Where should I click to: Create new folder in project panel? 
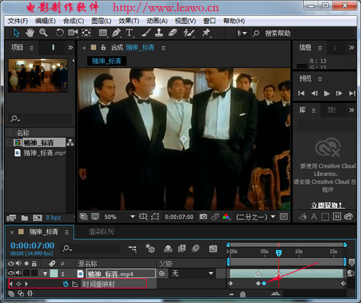[x=25, y=218]
